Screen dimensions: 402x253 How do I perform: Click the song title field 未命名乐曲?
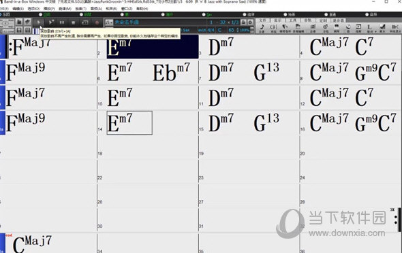(127, 22)
